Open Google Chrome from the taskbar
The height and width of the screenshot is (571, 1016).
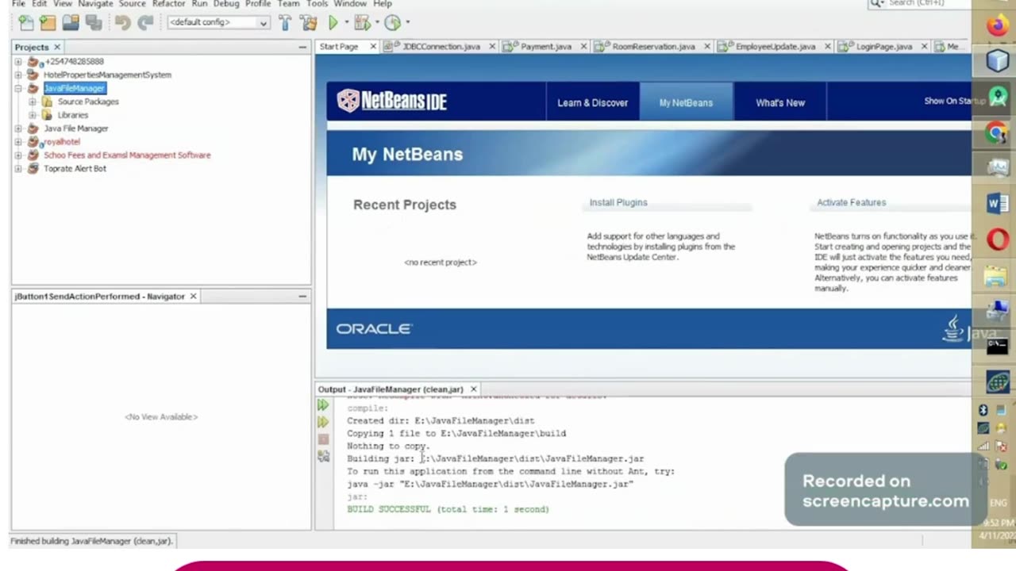point(998,132)
